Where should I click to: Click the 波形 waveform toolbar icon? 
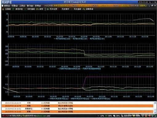tap(37, 9)
